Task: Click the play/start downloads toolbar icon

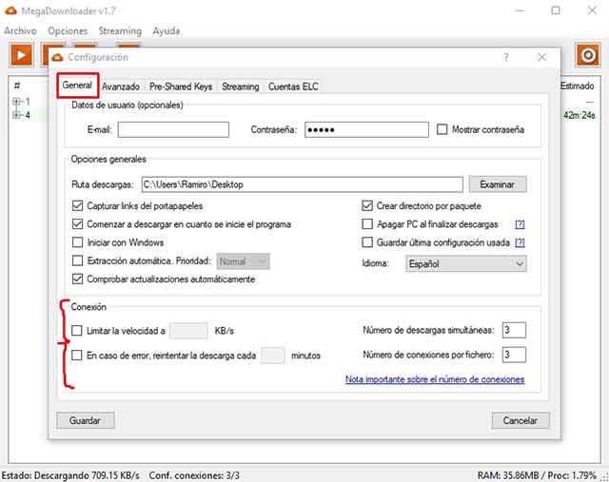Action: pos(22,54)
